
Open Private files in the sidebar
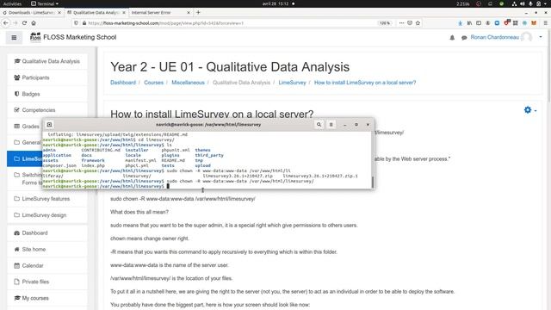tap(47, 282)
